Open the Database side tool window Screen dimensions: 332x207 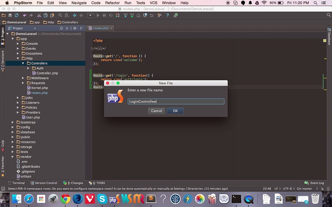(329, 36)
